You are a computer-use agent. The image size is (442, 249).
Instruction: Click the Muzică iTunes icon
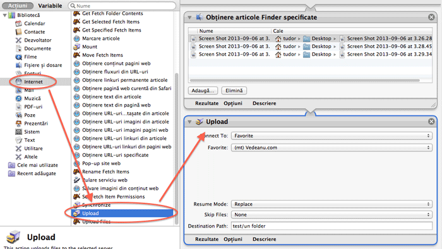click(x=18, y=98)
